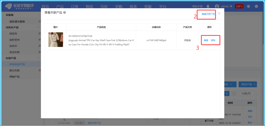This screenshot has height=126, width=265.
Task: Select 定时发布 in sidebar
Action: (14, 40)
